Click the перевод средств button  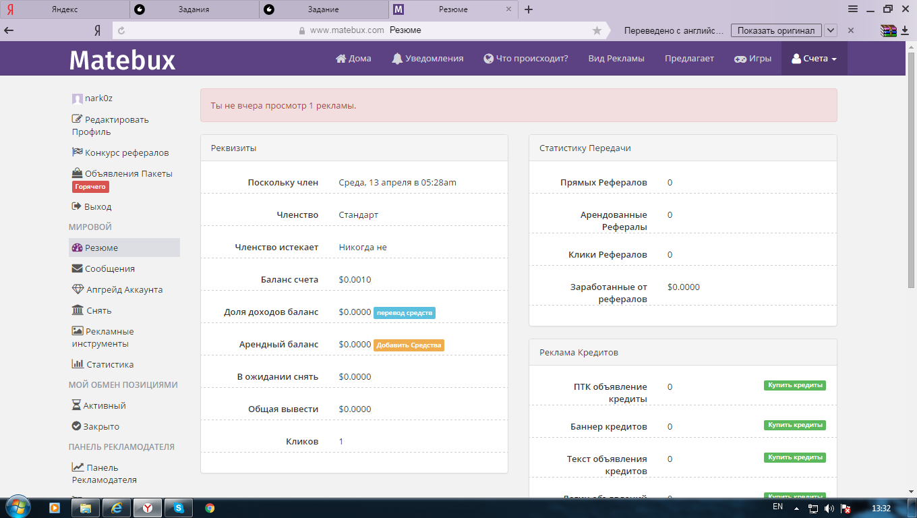[405, 312]
